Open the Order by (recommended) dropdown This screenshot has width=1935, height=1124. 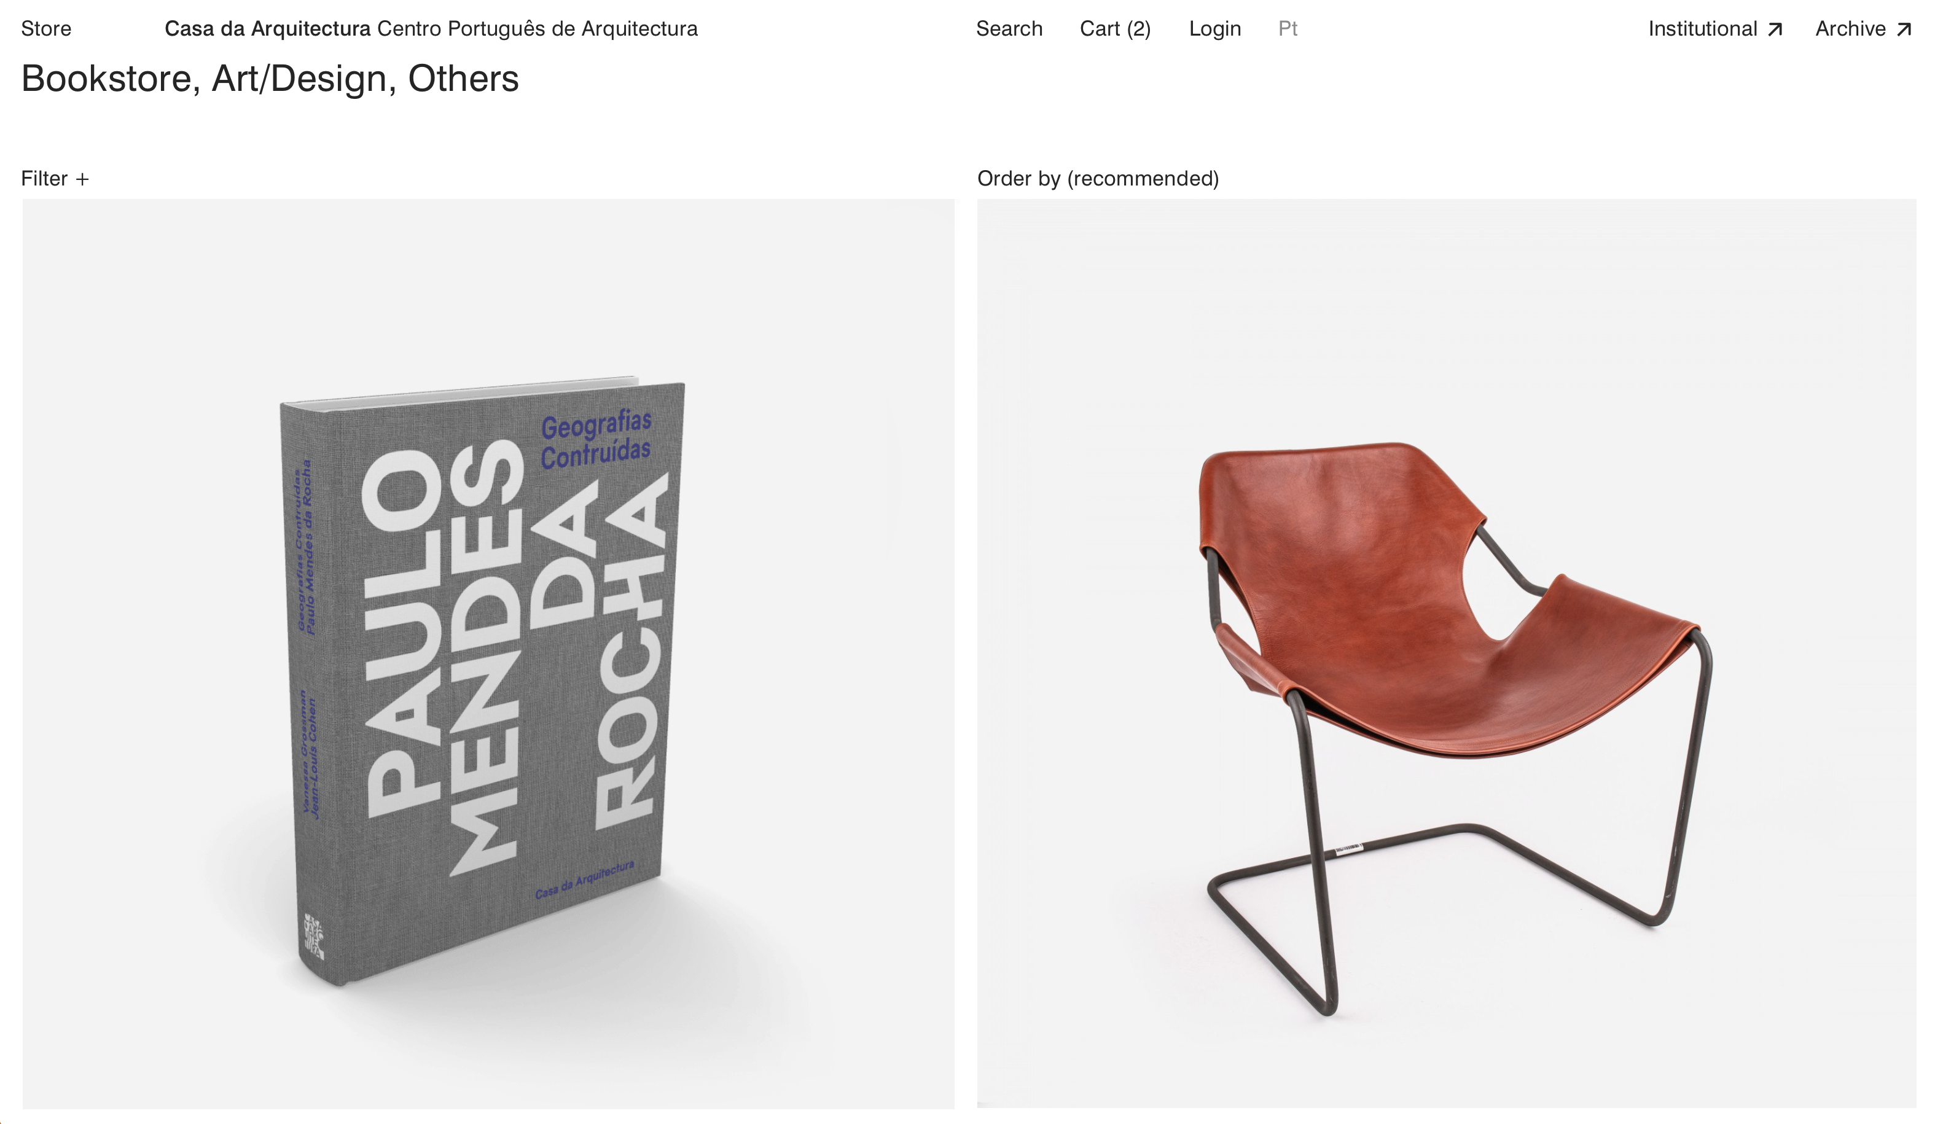coord(1098,179)
